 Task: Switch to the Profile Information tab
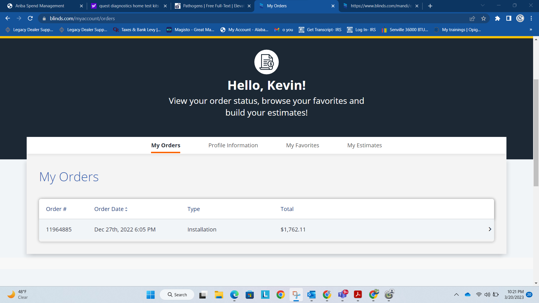pyautogui.click(x=233, y=145)
